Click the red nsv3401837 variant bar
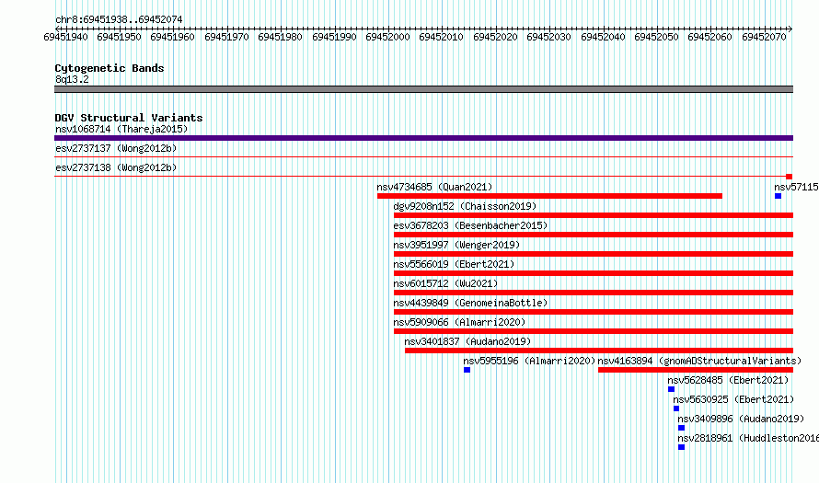This screenshot has width=819, height=483. pyautogui.click(x=599, y=351)
